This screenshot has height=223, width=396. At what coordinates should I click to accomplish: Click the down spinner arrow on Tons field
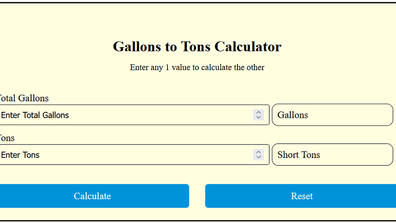259,157
